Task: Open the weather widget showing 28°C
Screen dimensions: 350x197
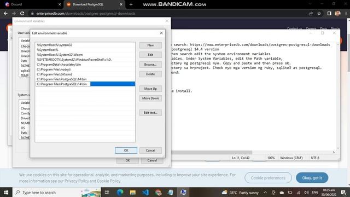Action: (x=240, y=192)
